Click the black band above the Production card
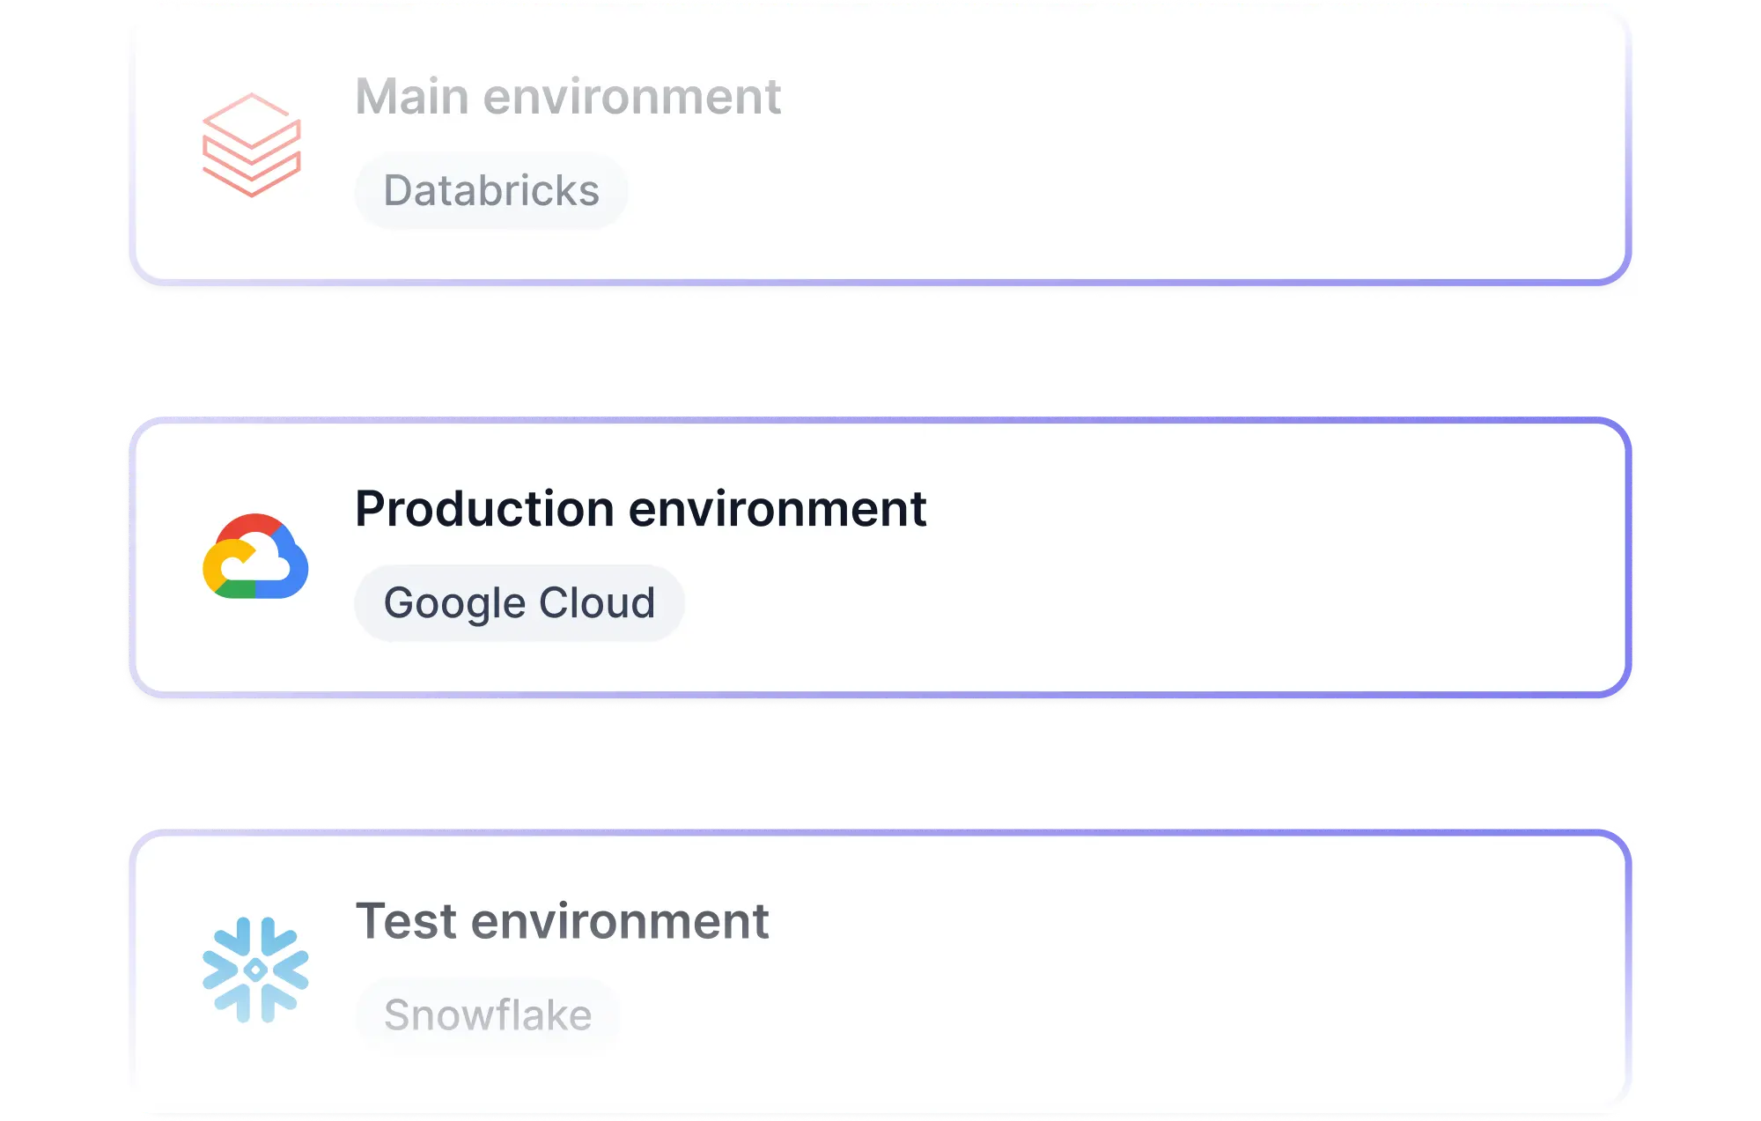1761x1121 pixels. 880,370
